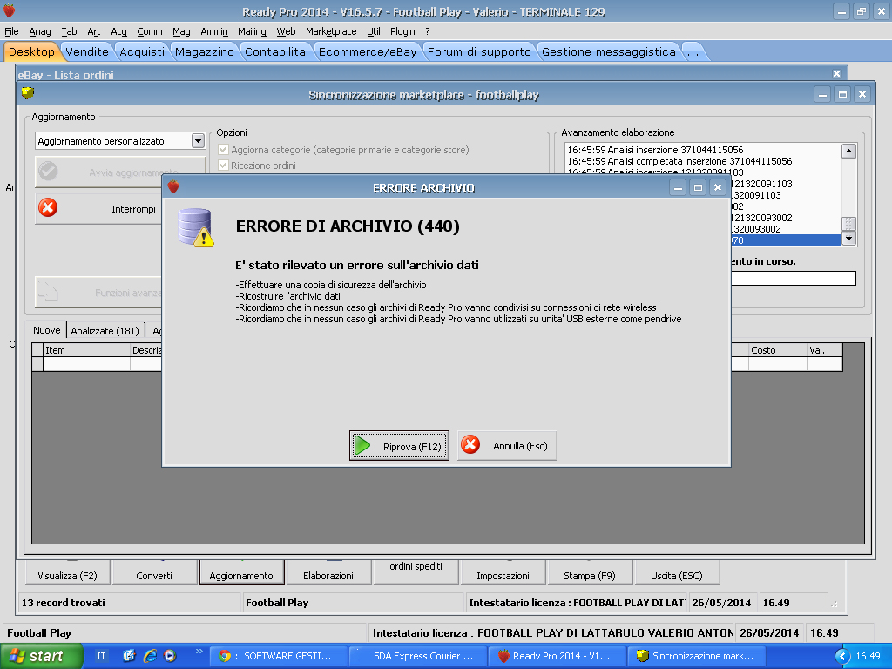Screen dimensions: 892x669
Task: Click the ordini spediti button
Action: (x=416, y=571)
